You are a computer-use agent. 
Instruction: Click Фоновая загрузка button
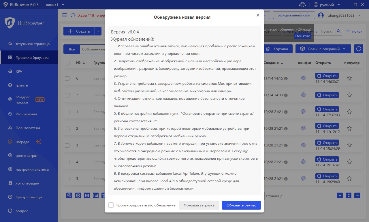click(199, 205)
